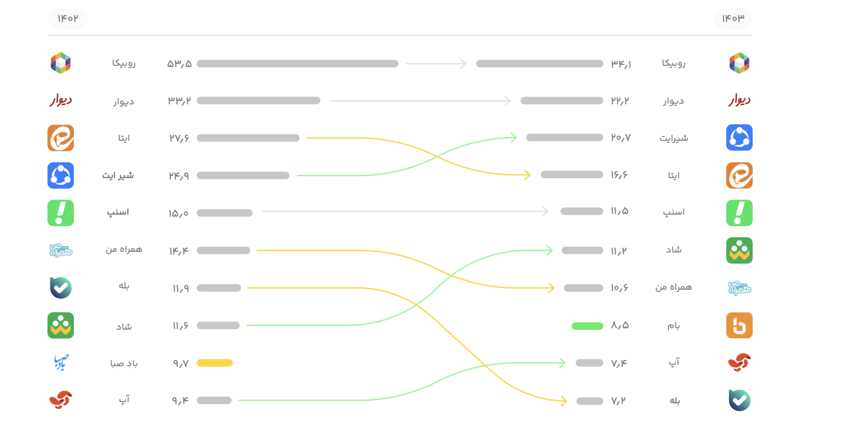This screenshot has height=444, width=868.
Task: Click the شیرایت label in the 1402 column
Action: tap(118, 175)
